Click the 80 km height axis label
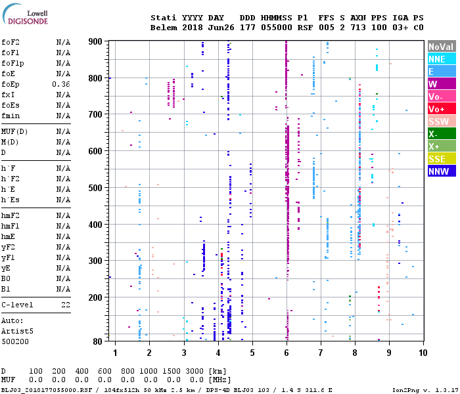The height and width of the screenshot is (394, 460). point(98,341)
